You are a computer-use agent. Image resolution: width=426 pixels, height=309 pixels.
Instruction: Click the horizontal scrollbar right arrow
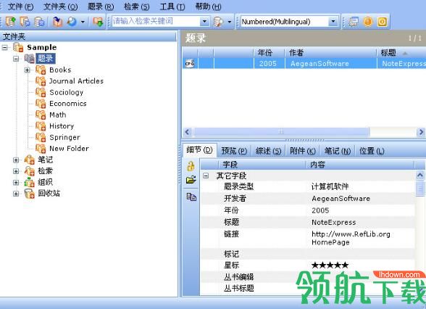coord(421,132)
